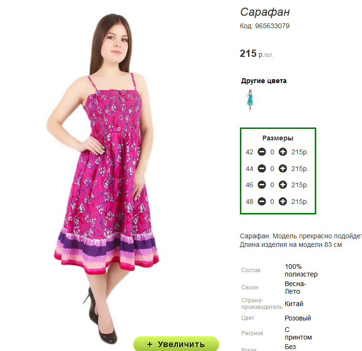
Task: Click the quantity value for size 44
Action: [272, 169]
